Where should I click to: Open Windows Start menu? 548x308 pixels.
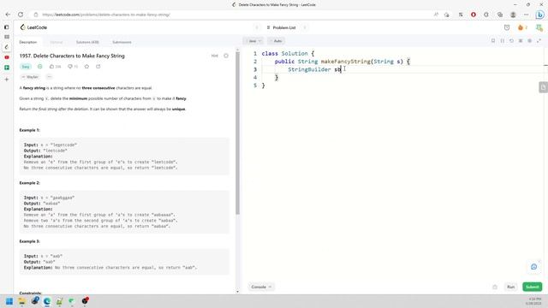pyautogui.click(x=9, y=301)
